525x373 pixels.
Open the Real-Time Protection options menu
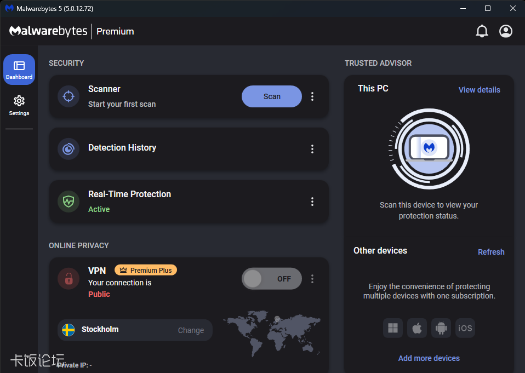(312, 202)
